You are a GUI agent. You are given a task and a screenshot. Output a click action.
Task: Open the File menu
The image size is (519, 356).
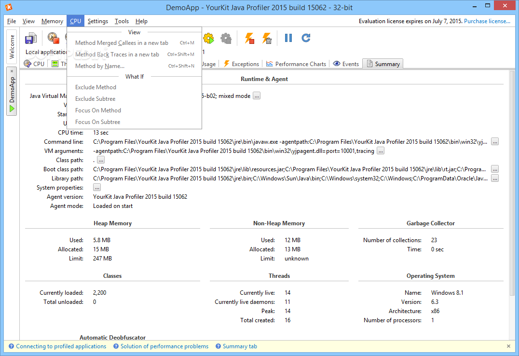coord(12,21)
